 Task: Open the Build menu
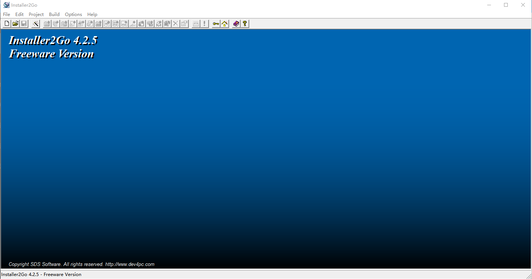coord(54,15)
